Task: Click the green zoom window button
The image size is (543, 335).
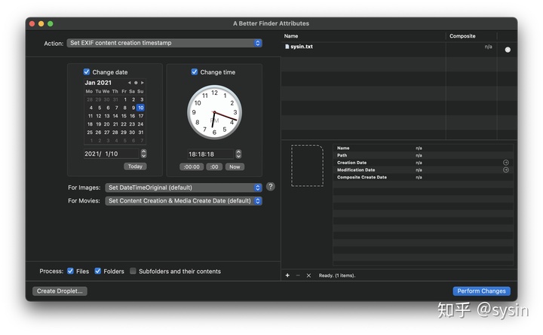Action: pyautogui.click(x=51, y=23)
